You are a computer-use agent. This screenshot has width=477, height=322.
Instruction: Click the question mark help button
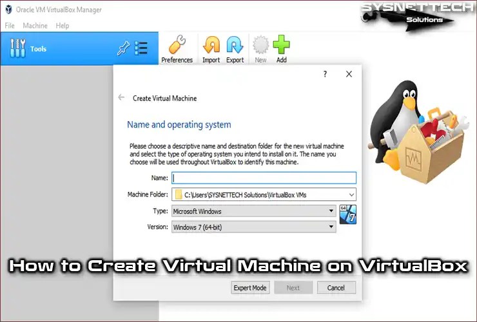click(326, 74)
